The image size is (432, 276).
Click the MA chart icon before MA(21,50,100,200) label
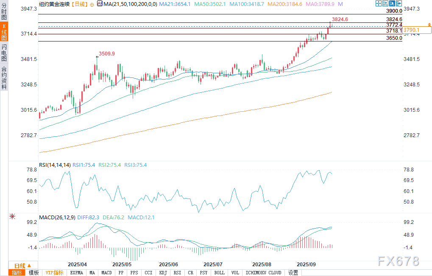99,3
